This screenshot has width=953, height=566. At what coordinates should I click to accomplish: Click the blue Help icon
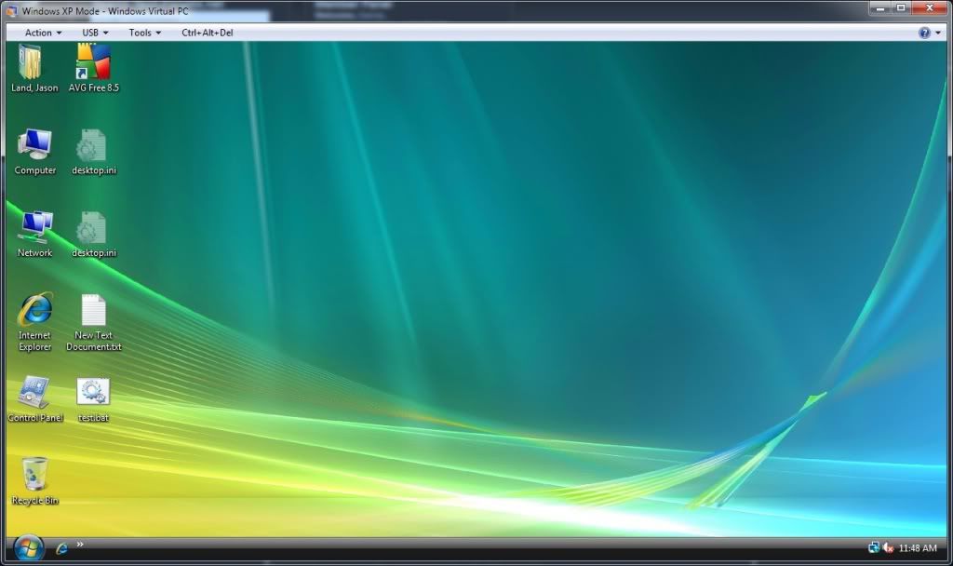point(924,33)
